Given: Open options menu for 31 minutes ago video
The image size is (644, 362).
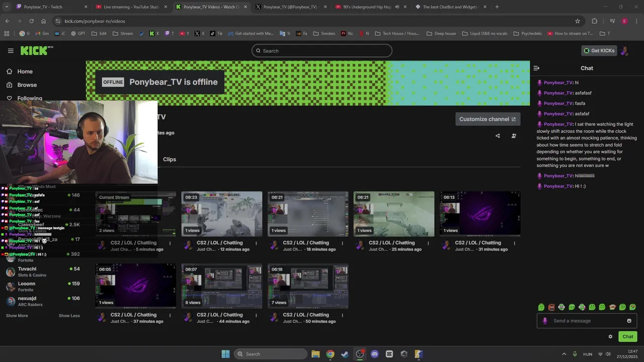Looking at the screenshot, I should coord(514,243).
